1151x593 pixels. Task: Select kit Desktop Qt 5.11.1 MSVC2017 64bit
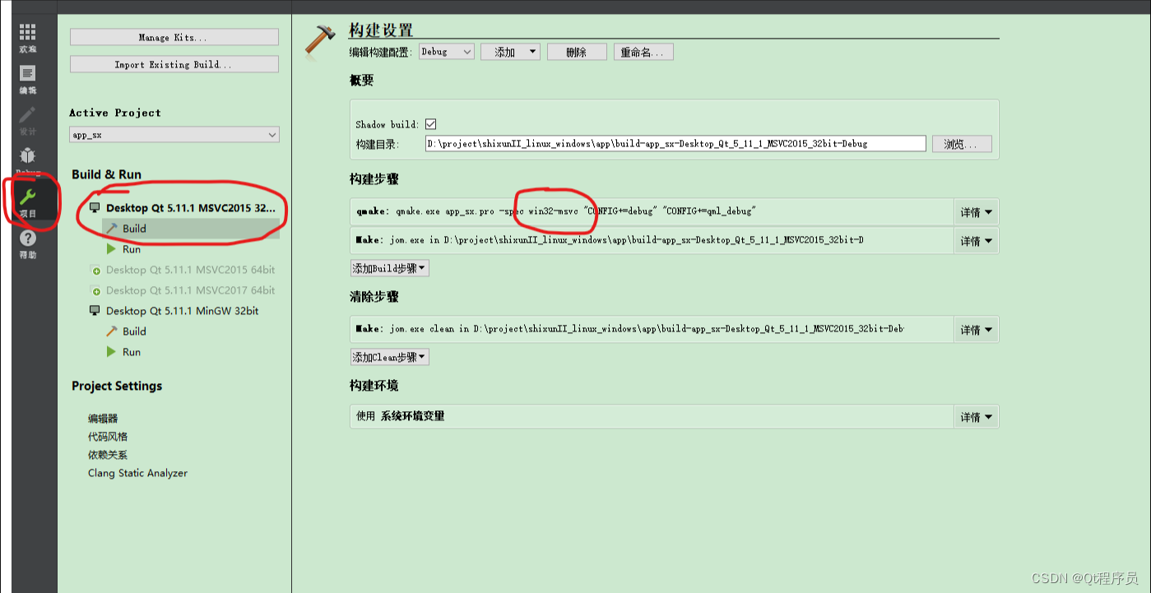click(190, 290)
